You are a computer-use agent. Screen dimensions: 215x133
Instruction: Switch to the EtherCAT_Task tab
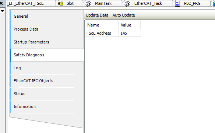[148, 3]
